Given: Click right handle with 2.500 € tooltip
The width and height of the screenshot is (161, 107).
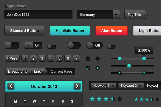Looking at the screenshot, I should click(x=144, y=58).
